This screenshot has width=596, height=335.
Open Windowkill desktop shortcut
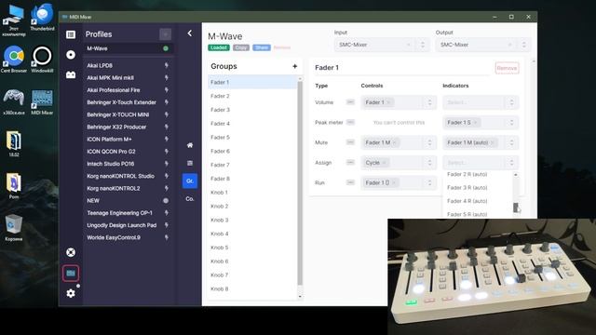[42, 60]
